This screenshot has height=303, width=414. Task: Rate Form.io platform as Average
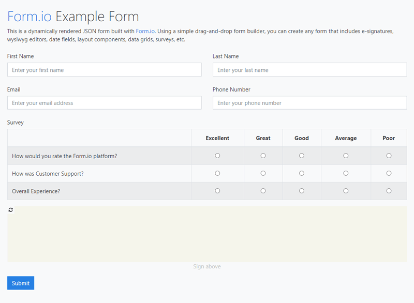(346, 156)
